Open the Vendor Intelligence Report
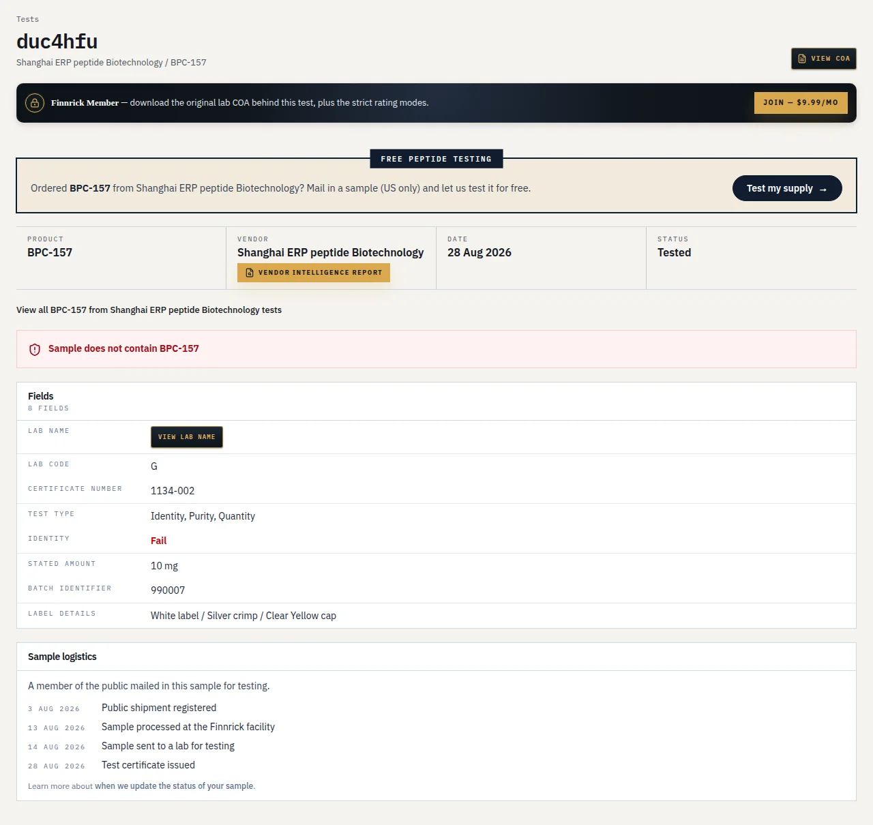873x825 pixels. tap(314, 273)
